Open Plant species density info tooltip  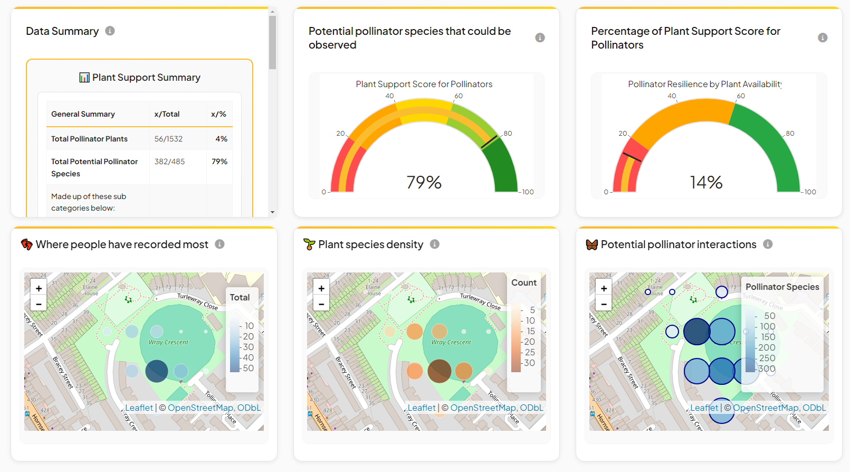pos(435,244)
